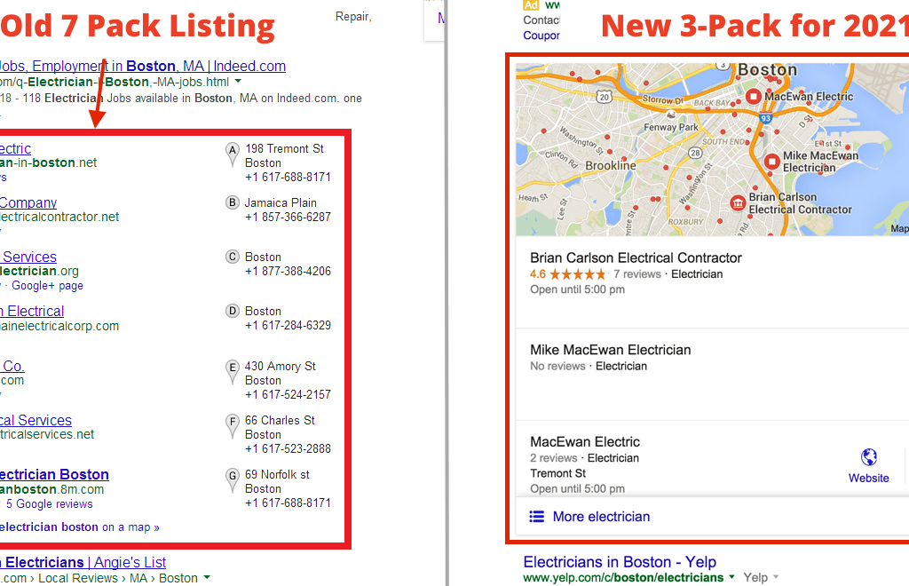Click the Mike MacEwan Electrician map marker

click(771, 161)
